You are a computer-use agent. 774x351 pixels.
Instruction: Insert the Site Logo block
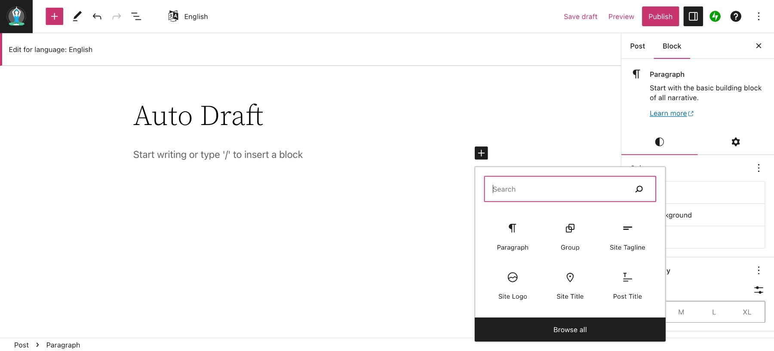(512, 285)
